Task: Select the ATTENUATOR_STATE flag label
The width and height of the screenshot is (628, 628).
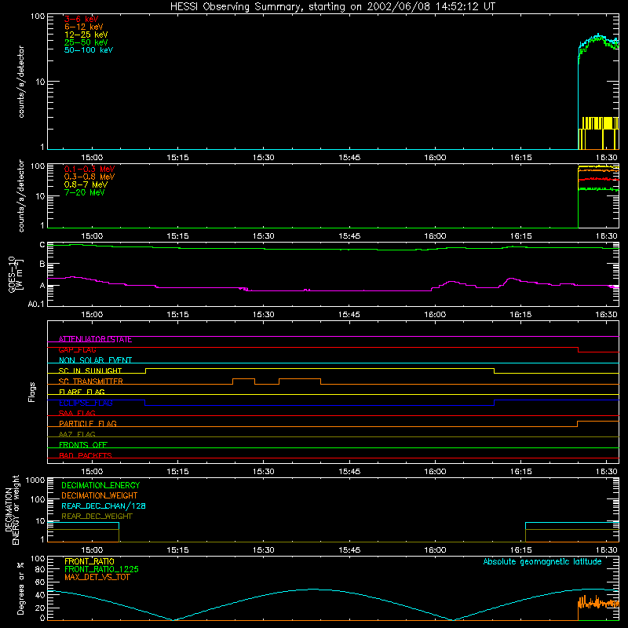Action: coord(95,340)
